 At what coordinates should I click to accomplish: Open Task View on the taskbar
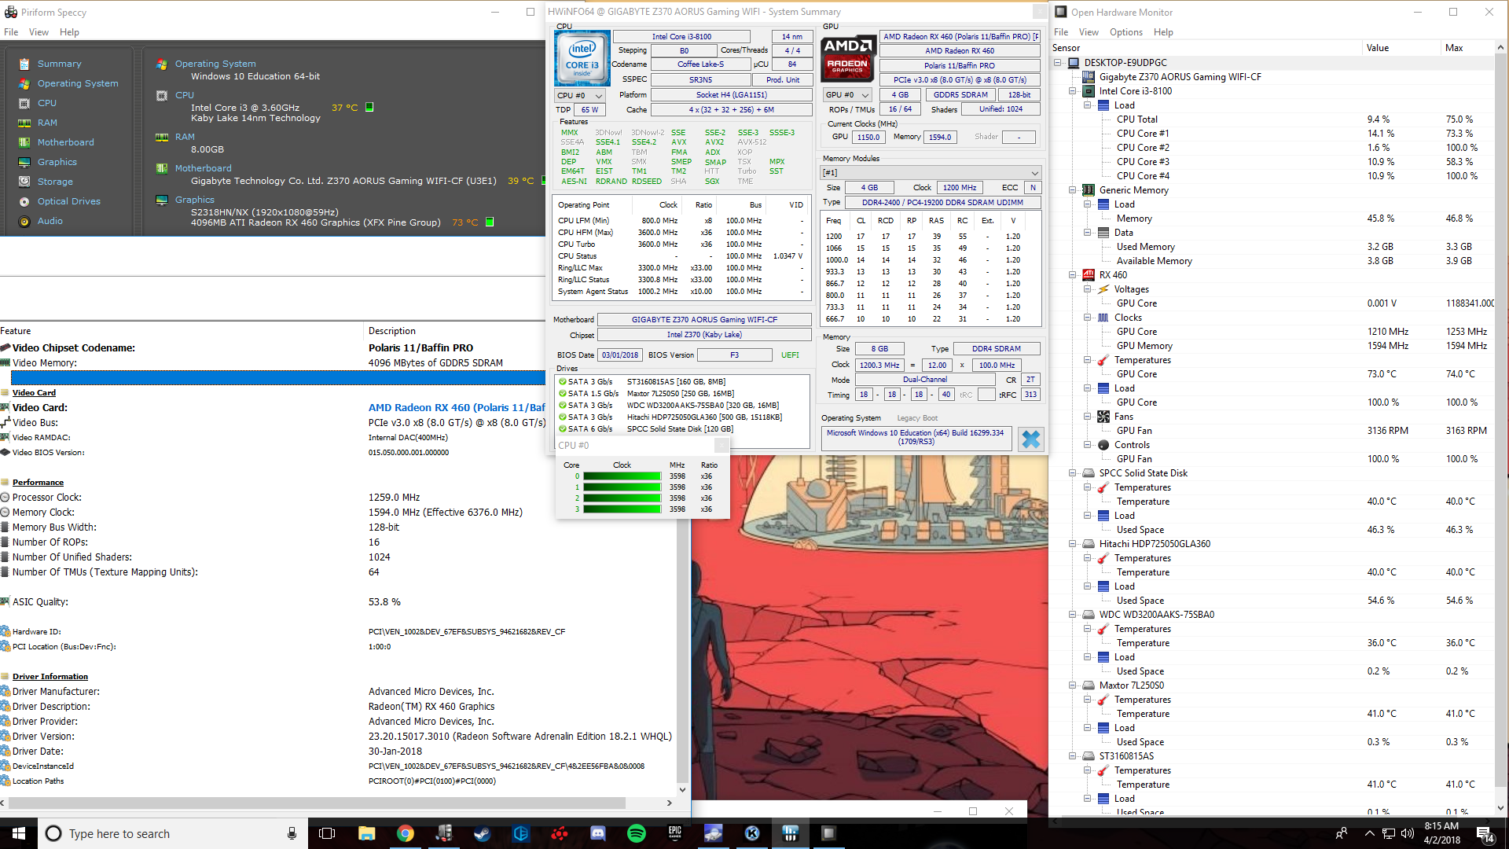tap(328, 833)
